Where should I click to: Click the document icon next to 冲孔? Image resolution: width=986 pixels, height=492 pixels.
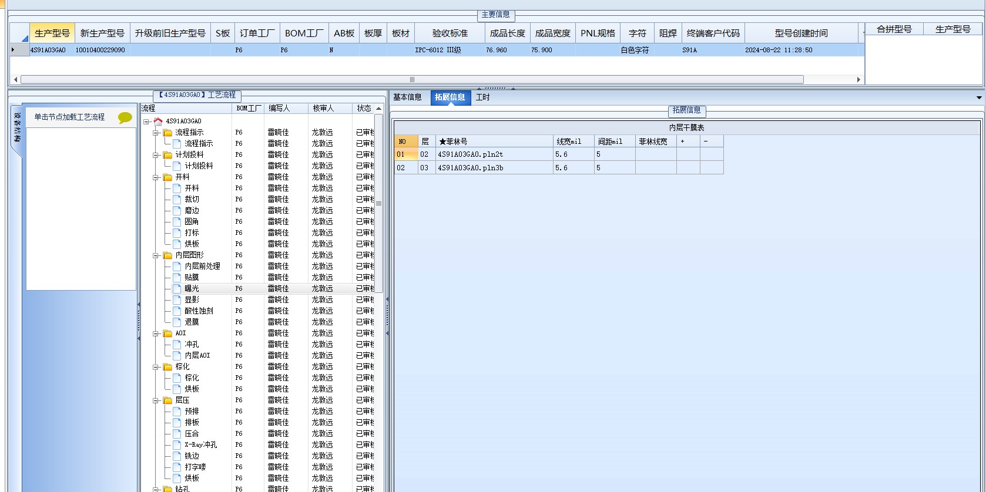tap(177, 345)
